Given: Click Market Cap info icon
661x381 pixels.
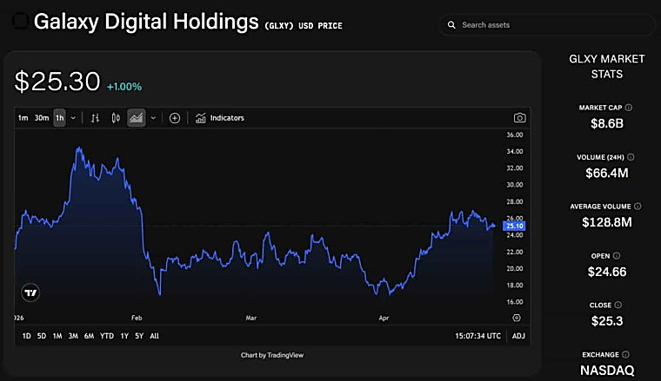Looking at the screenshot, I should coord(629,108).
